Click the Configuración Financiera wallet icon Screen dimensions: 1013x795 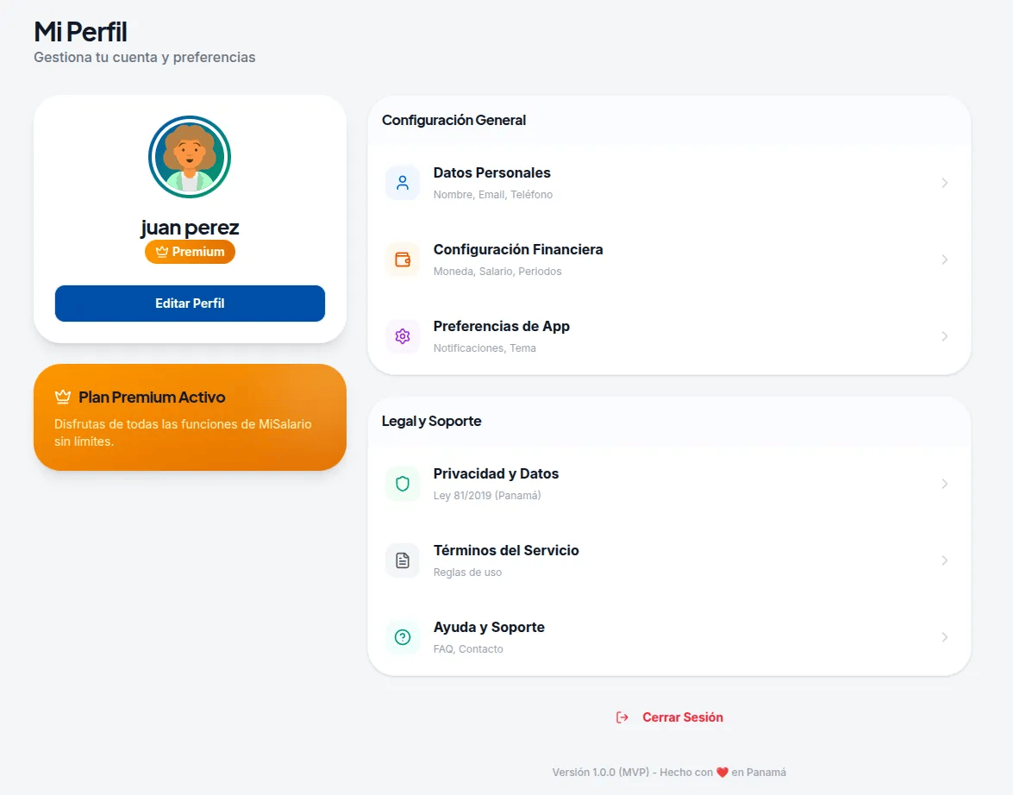pyautogui.click(x=403, y=260)
